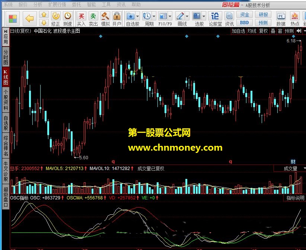
Task: Click the first blue diamond info marker
Action: [101, 36]
